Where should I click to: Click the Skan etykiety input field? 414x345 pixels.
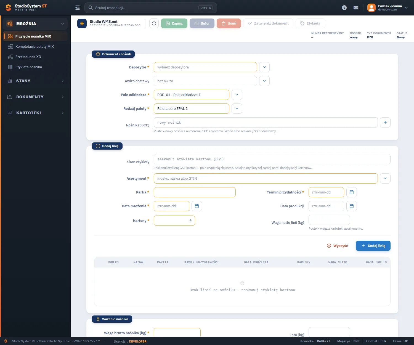point(272,159)
